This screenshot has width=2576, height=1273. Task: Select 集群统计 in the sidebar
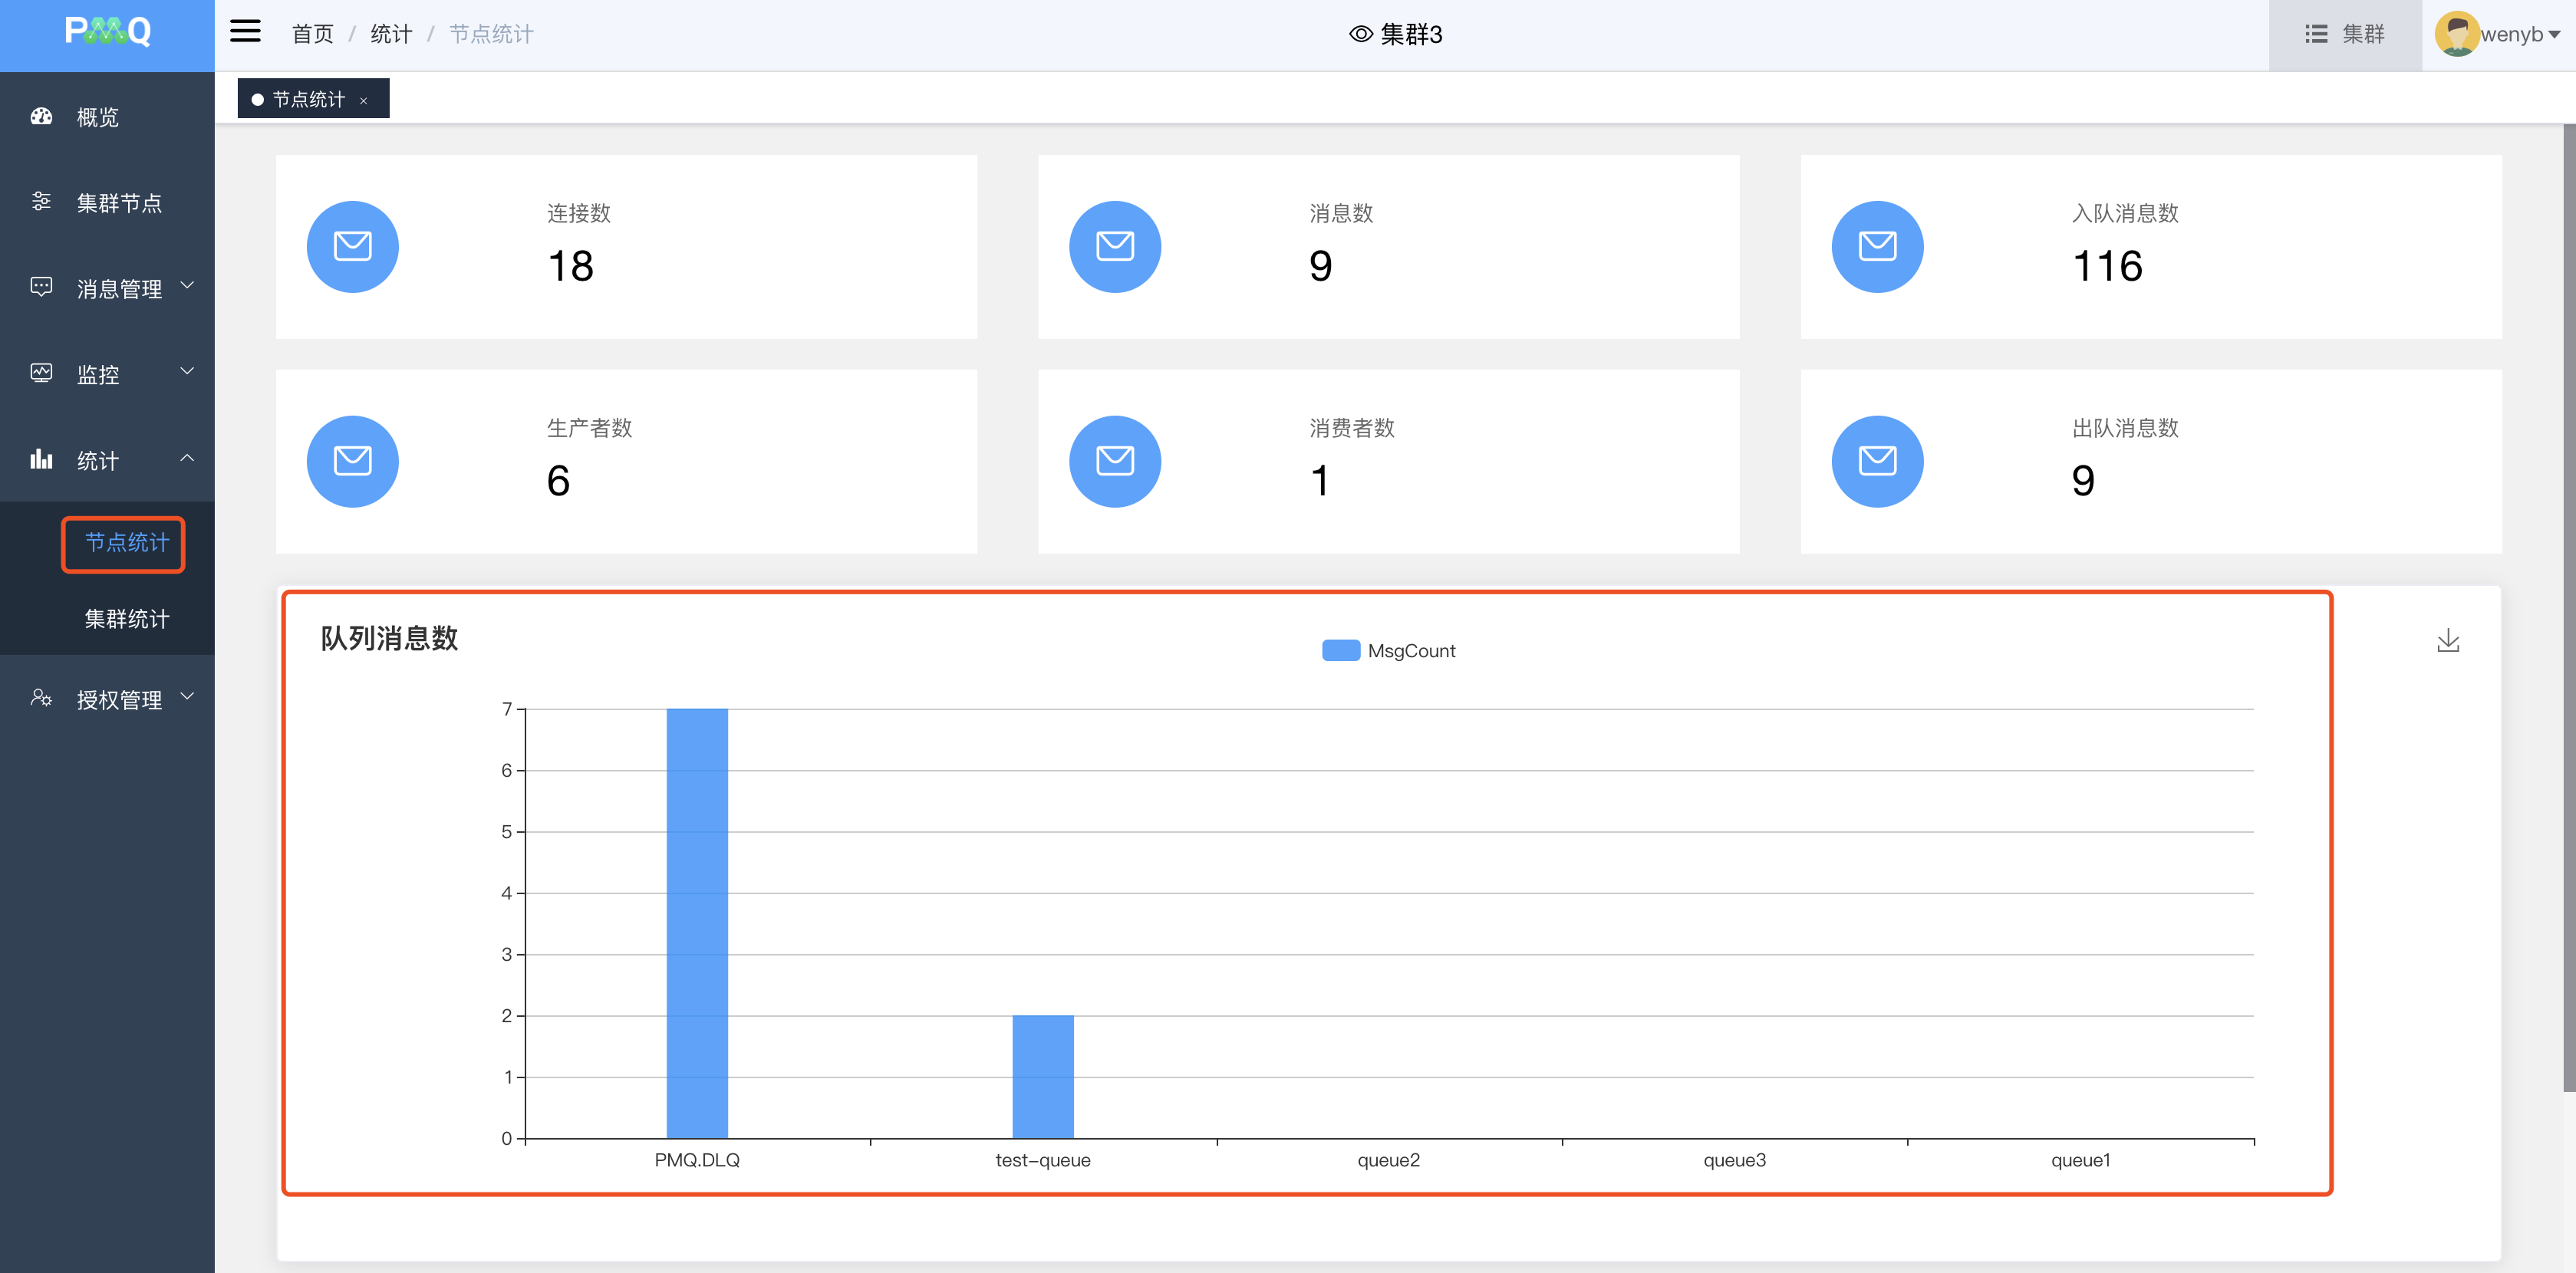tap(126, 619)
